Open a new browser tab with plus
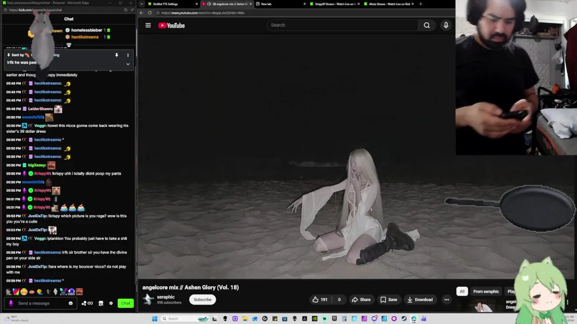 pos(421,4)
